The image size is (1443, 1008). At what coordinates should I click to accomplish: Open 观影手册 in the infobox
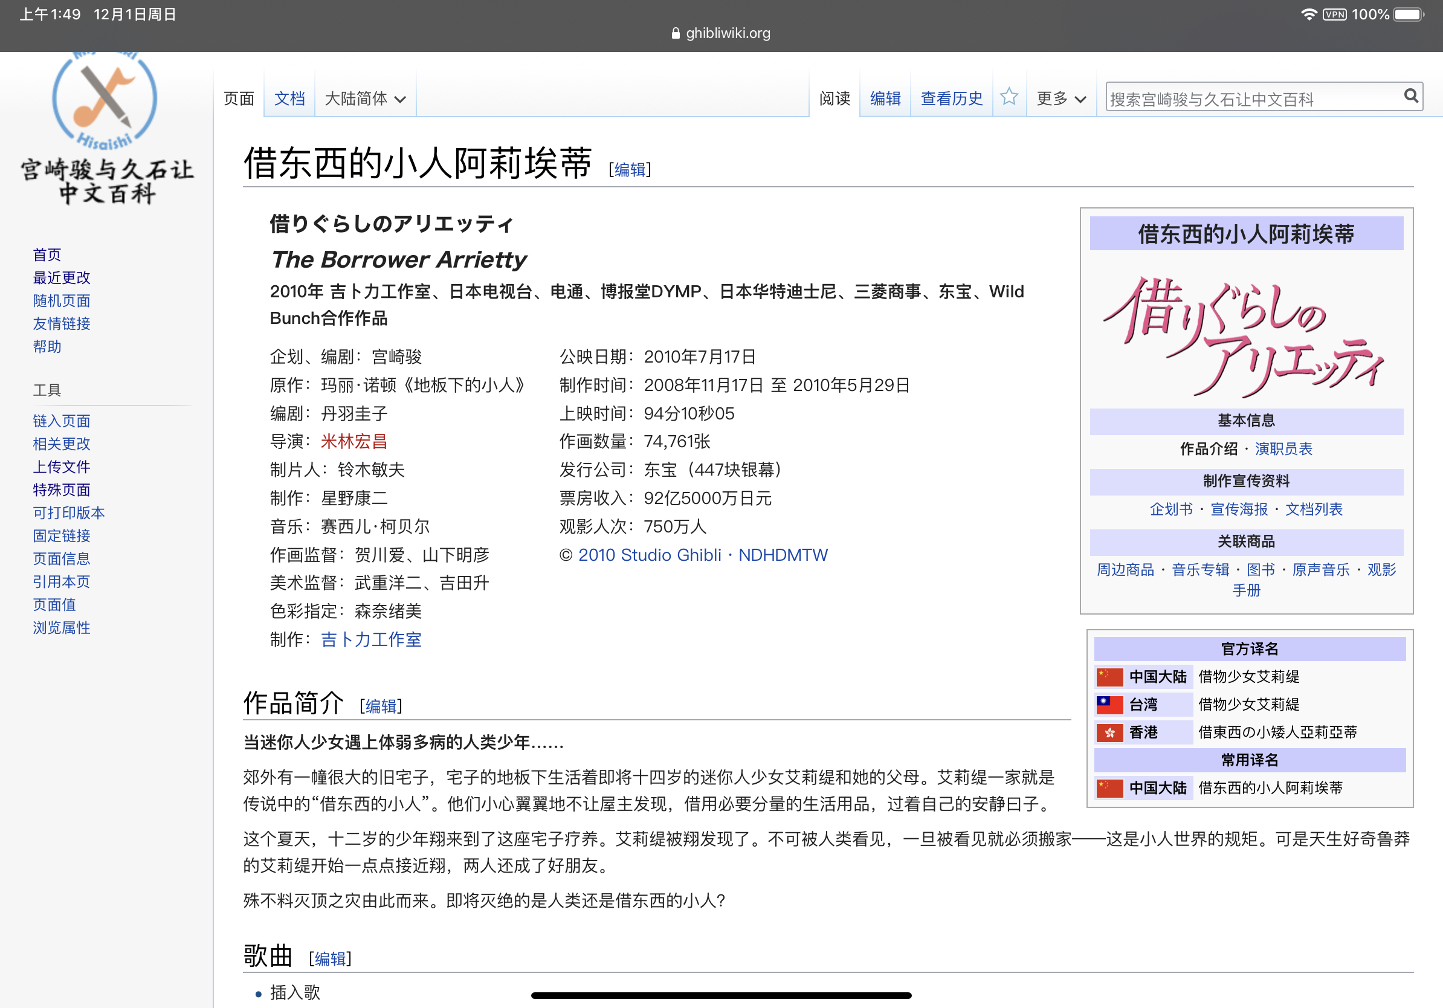tap(1381, 570)
